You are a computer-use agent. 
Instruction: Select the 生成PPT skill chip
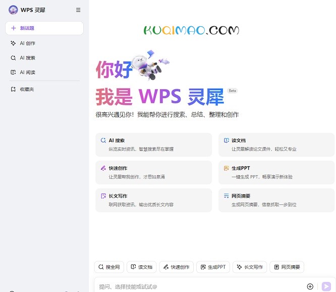coord(213,267)
